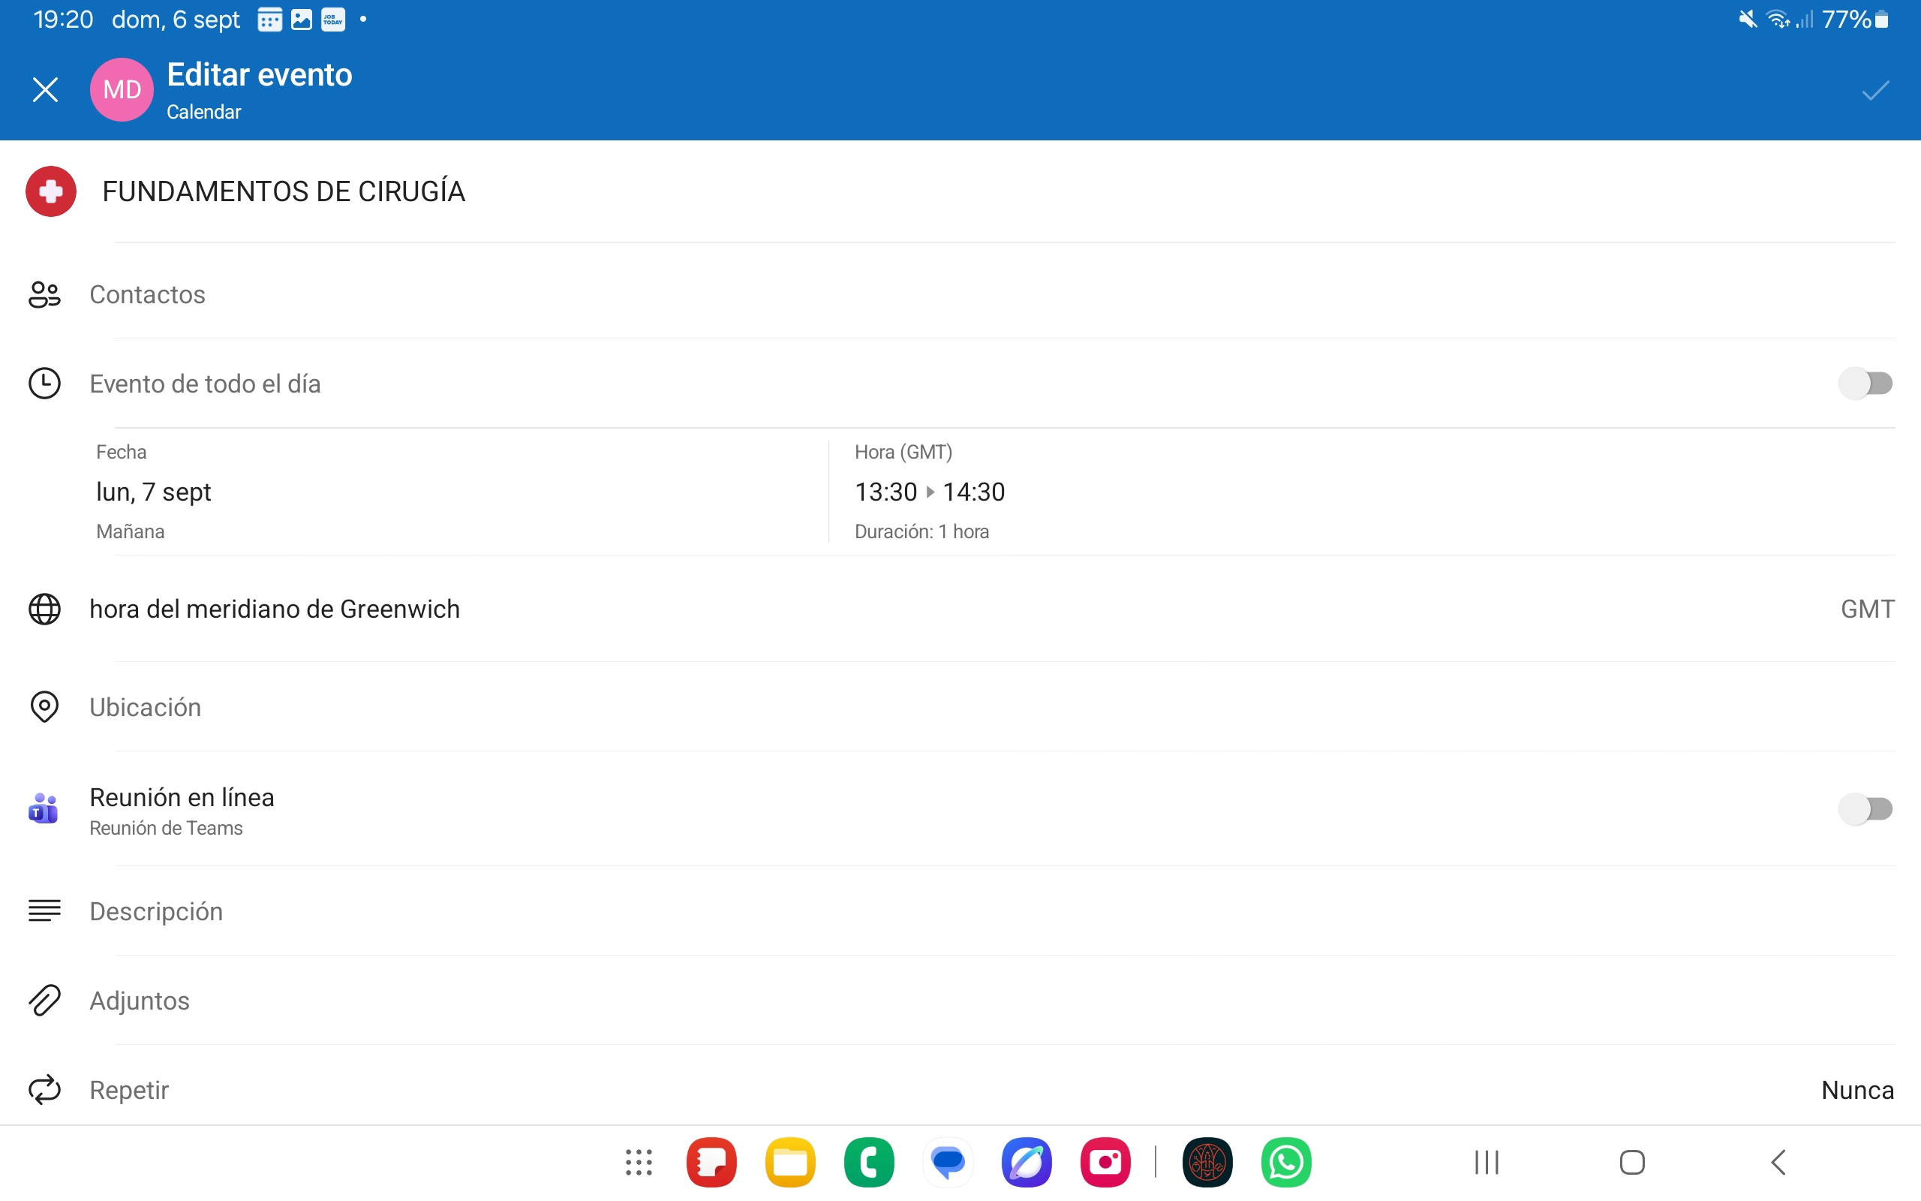This screenshot has width=1921, height=1201.
Task: Launch the purple browser app in taskbar
Action: coord(1027,1162)
